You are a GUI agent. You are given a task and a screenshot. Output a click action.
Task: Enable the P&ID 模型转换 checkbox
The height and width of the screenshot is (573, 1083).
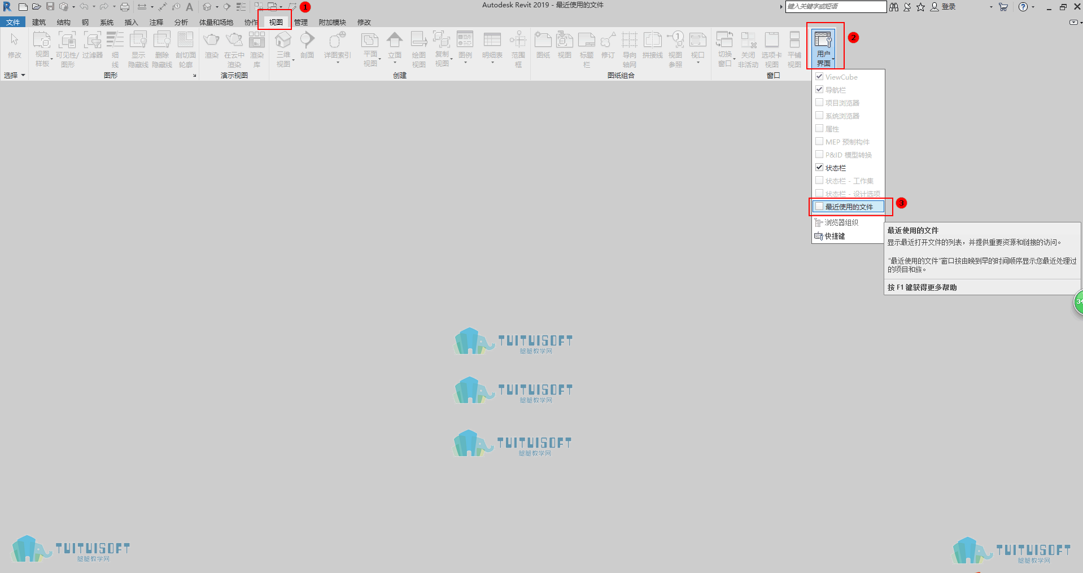[x=819, y=154]
